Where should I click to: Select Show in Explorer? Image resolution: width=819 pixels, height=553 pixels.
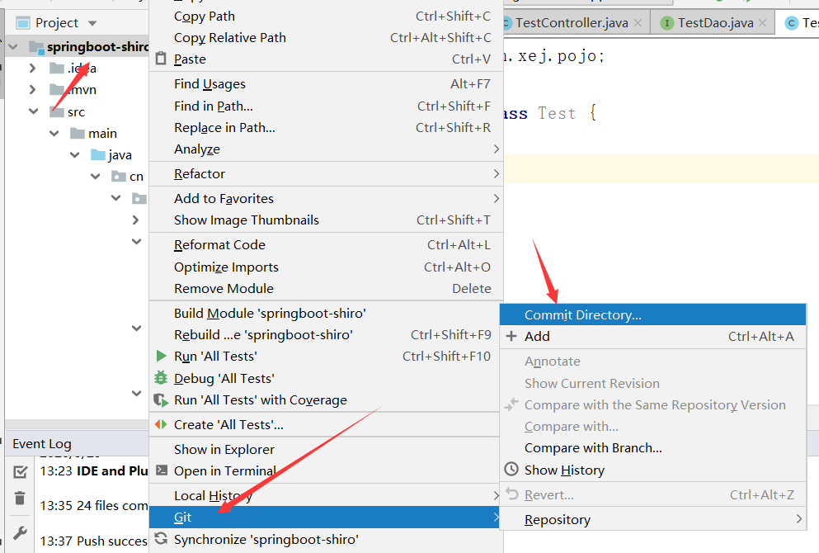click(x=326, y=450)
